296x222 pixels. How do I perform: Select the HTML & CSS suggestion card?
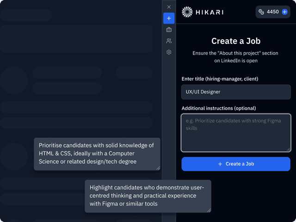97,153
